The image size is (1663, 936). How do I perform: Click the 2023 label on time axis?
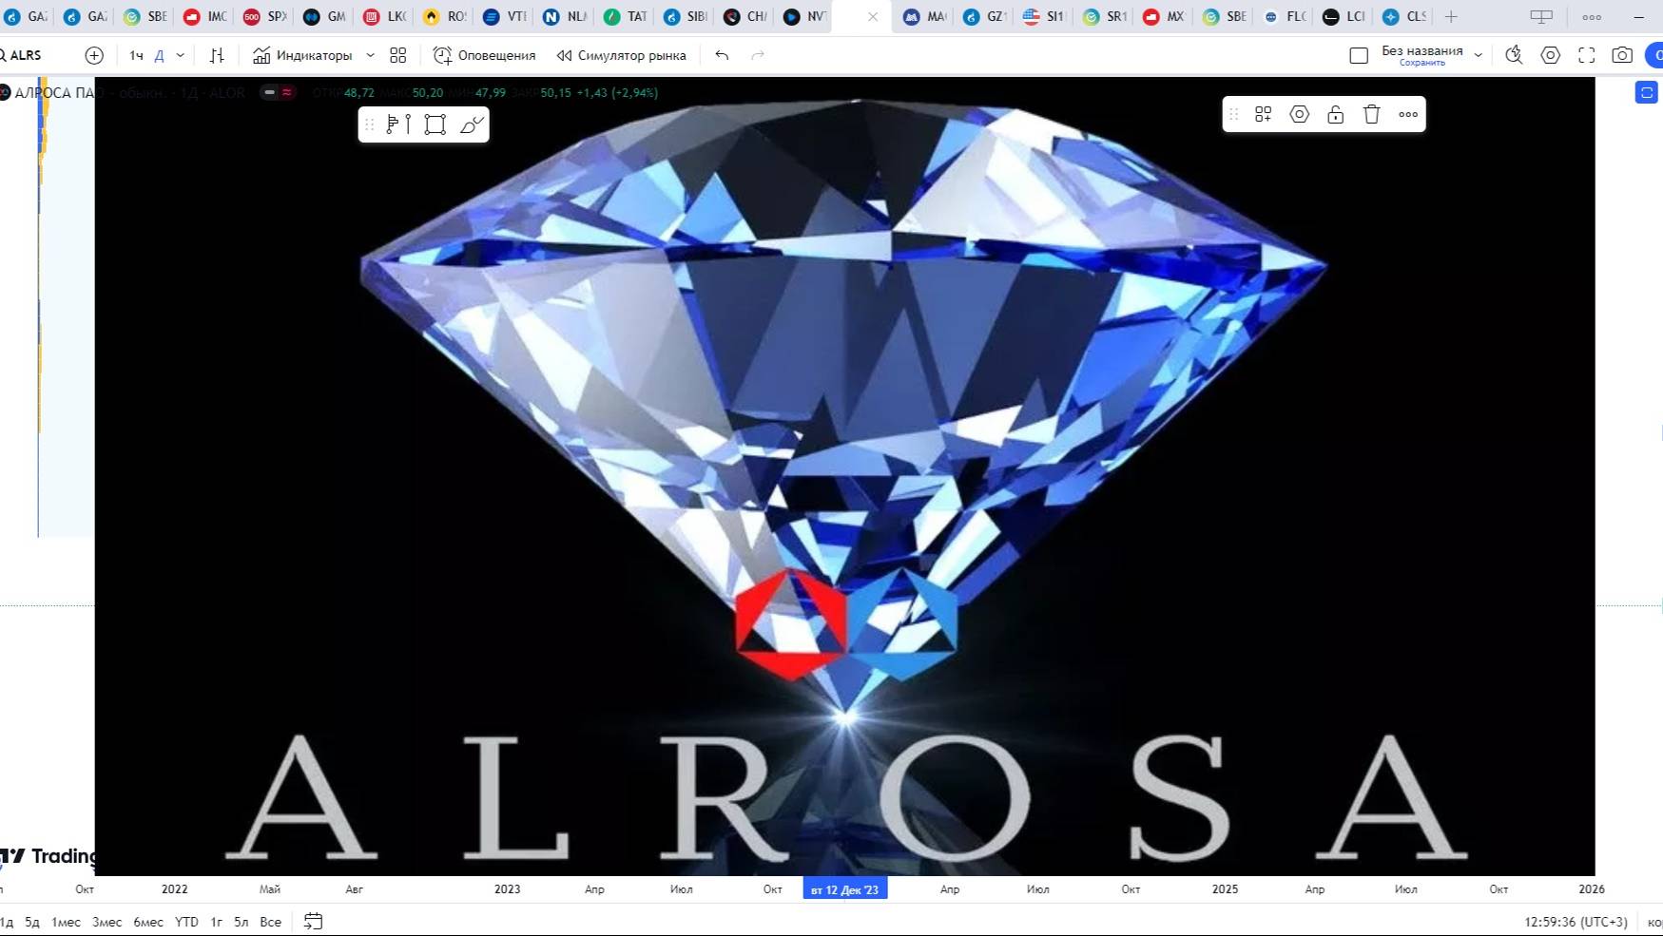(x=507, y=889)
